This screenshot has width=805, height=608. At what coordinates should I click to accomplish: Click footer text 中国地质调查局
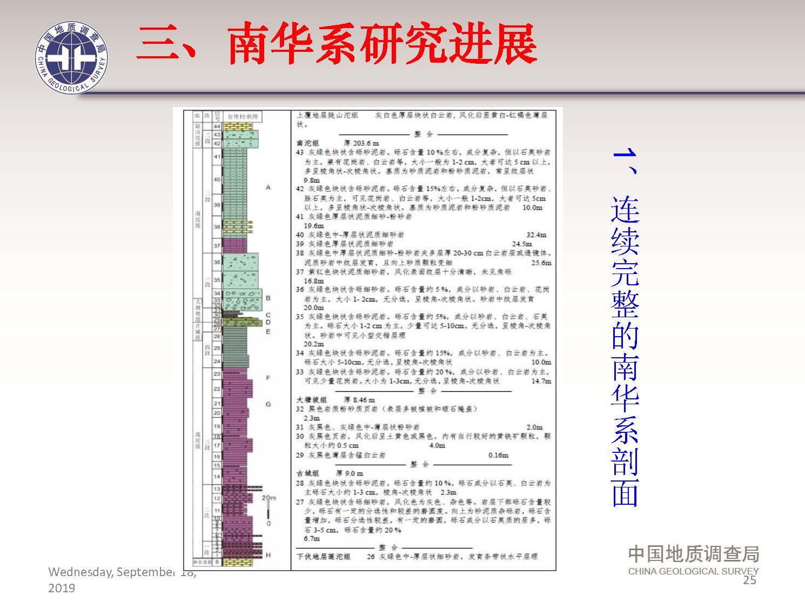click(x=694, y=554)
